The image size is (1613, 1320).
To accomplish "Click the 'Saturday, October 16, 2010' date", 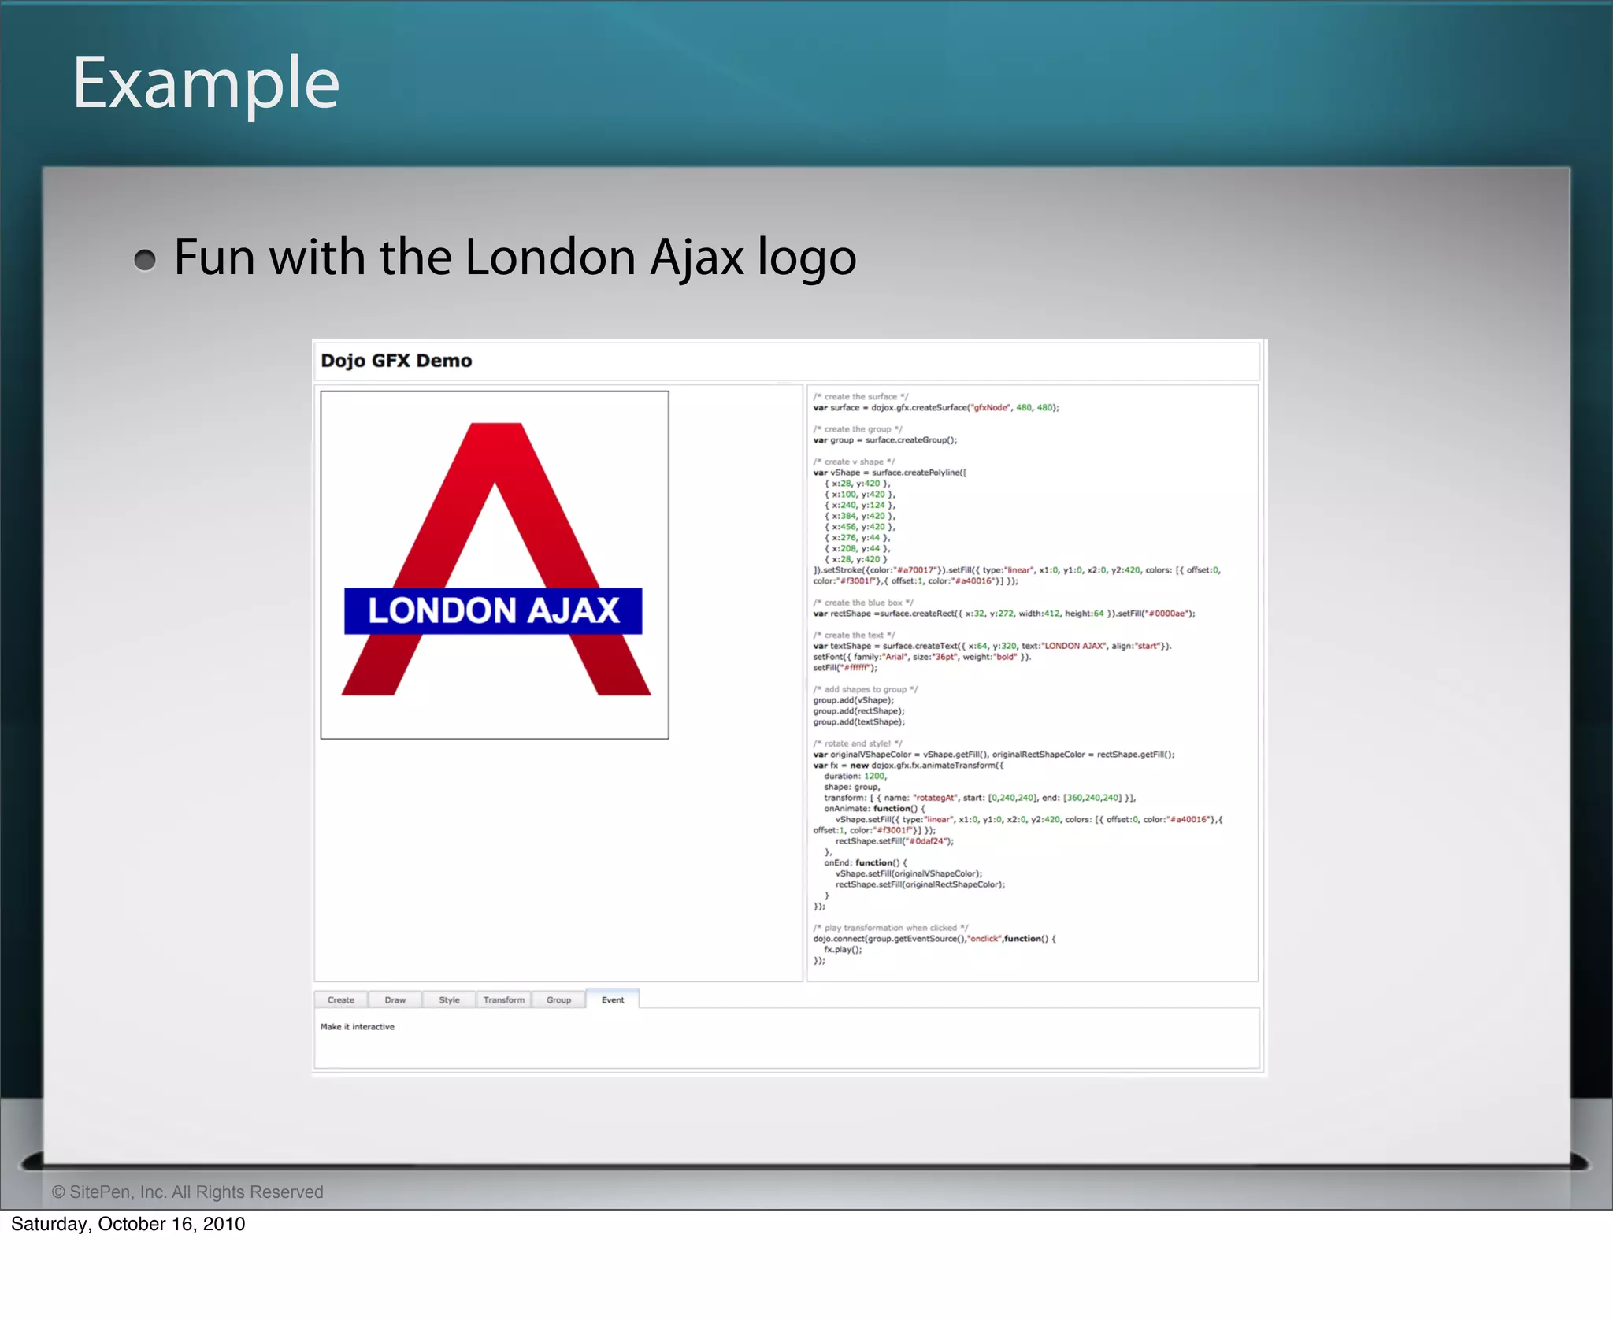I will (128, 1224).
